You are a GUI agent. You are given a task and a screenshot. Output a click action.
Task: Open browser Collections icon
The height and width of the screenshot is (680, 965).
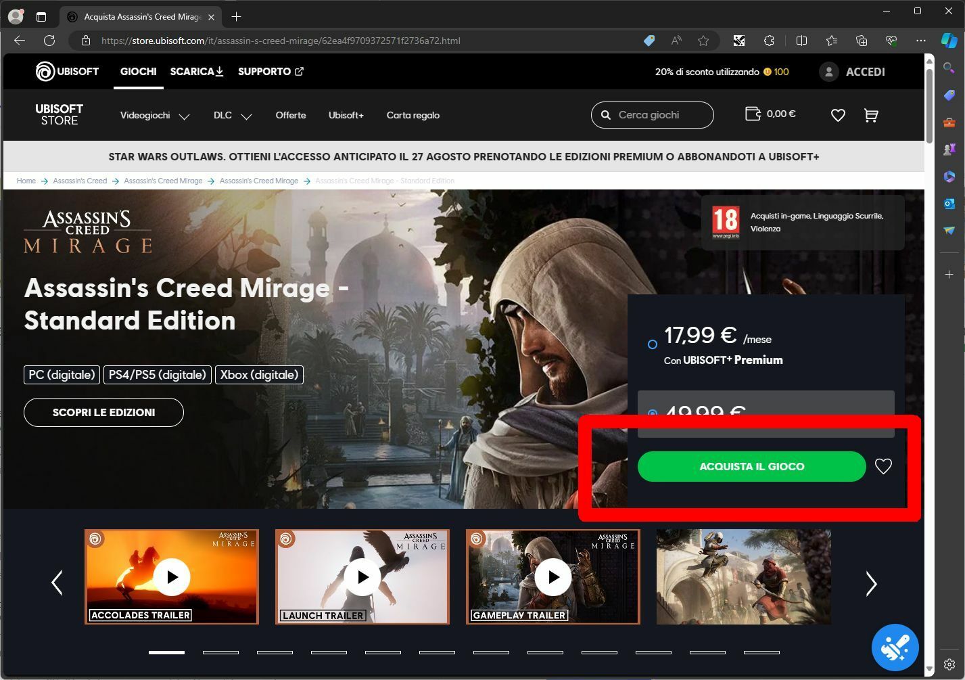coord(862,41)
